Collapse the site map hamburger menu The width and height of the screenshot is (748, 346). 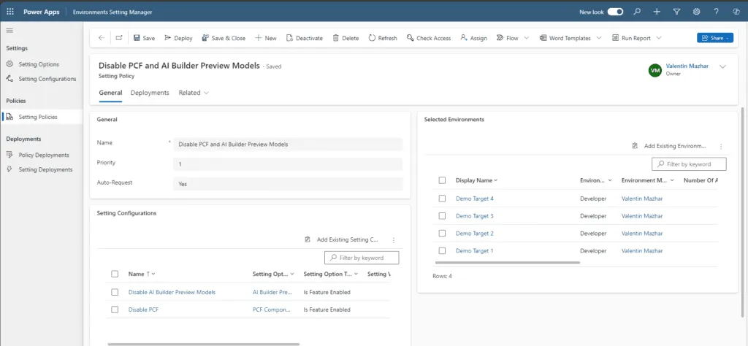point(9,31)
